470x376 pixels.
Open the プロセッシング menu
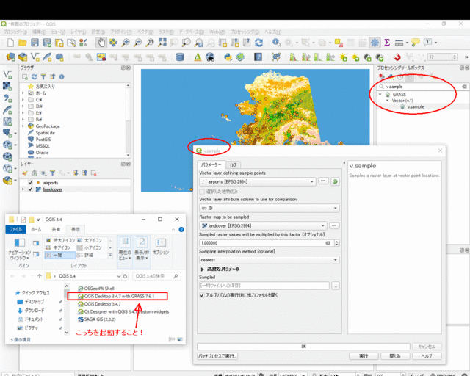point(245,32)
